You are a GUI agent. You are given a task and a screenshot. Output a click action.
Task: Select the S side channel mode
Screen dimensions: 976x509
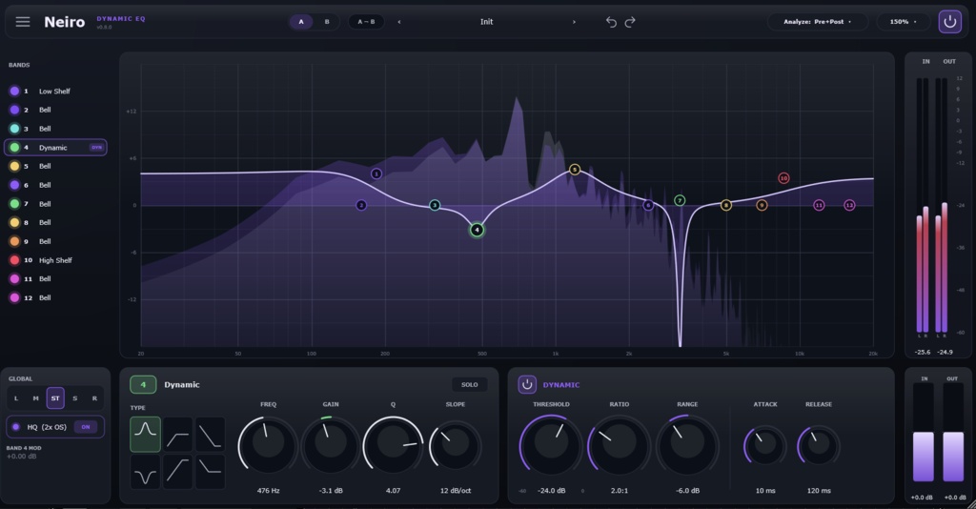pyautogui.click(x=74, y=398)
